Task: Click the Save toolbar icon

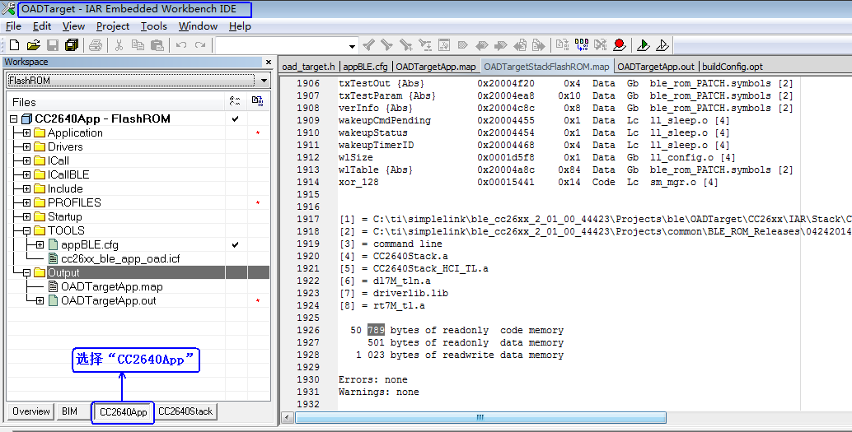Action: coord(53,45)
